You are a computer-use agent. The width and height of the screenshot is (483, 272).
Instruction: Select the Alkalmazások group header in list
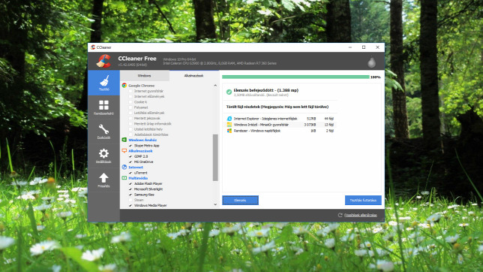[x=140, y=151]
